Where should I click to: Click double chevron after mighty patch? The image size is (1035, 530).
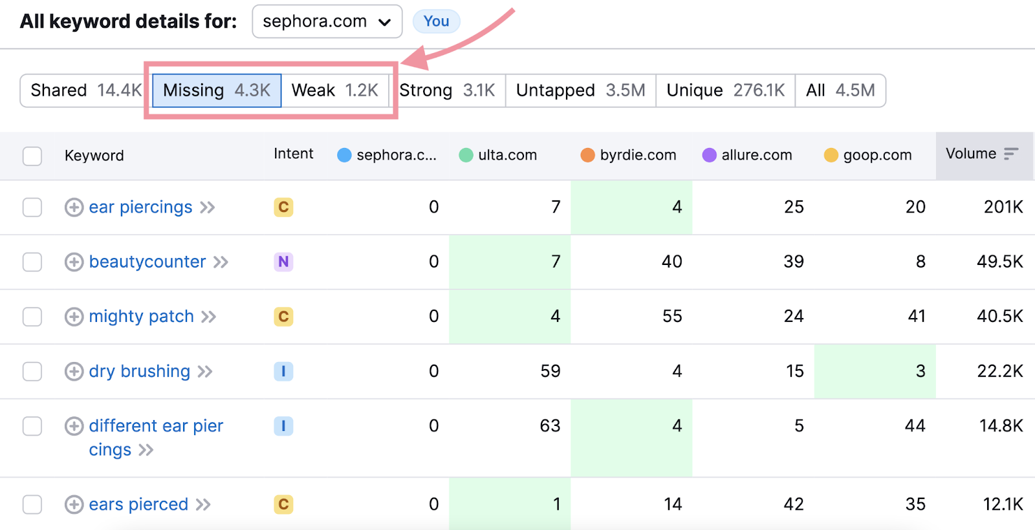(208, 317)
